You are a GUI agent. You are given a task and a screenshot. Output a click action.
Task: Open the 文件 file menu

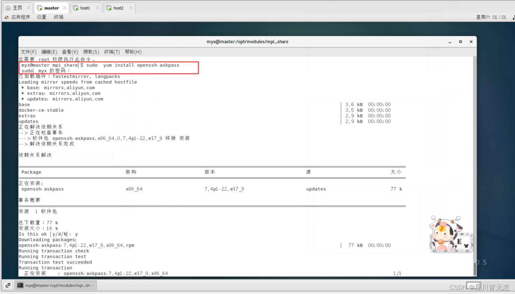point(28,52)
